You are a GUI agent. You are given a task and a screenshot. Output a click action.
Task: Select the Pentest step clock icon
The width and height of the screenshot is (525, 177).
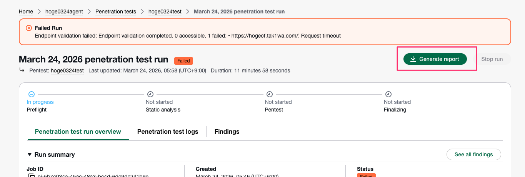click(270, 94)
